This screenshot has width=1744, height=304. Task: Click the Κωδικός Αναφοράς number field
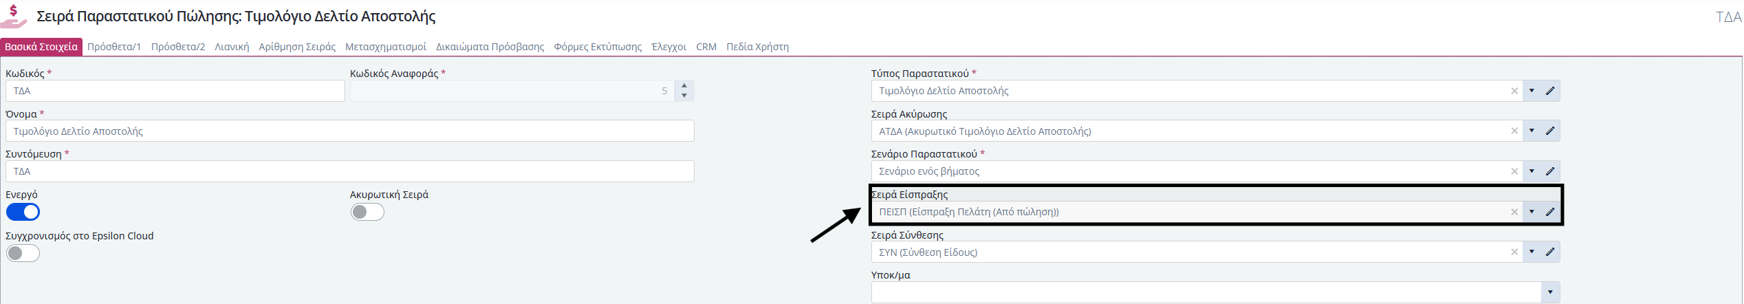512,91
